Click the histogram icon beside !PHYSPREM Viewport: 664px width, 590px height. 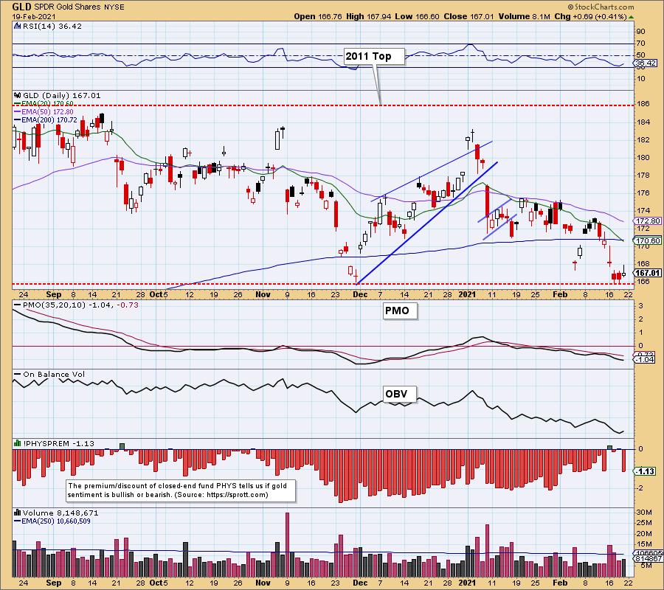(x=18, y=443)
